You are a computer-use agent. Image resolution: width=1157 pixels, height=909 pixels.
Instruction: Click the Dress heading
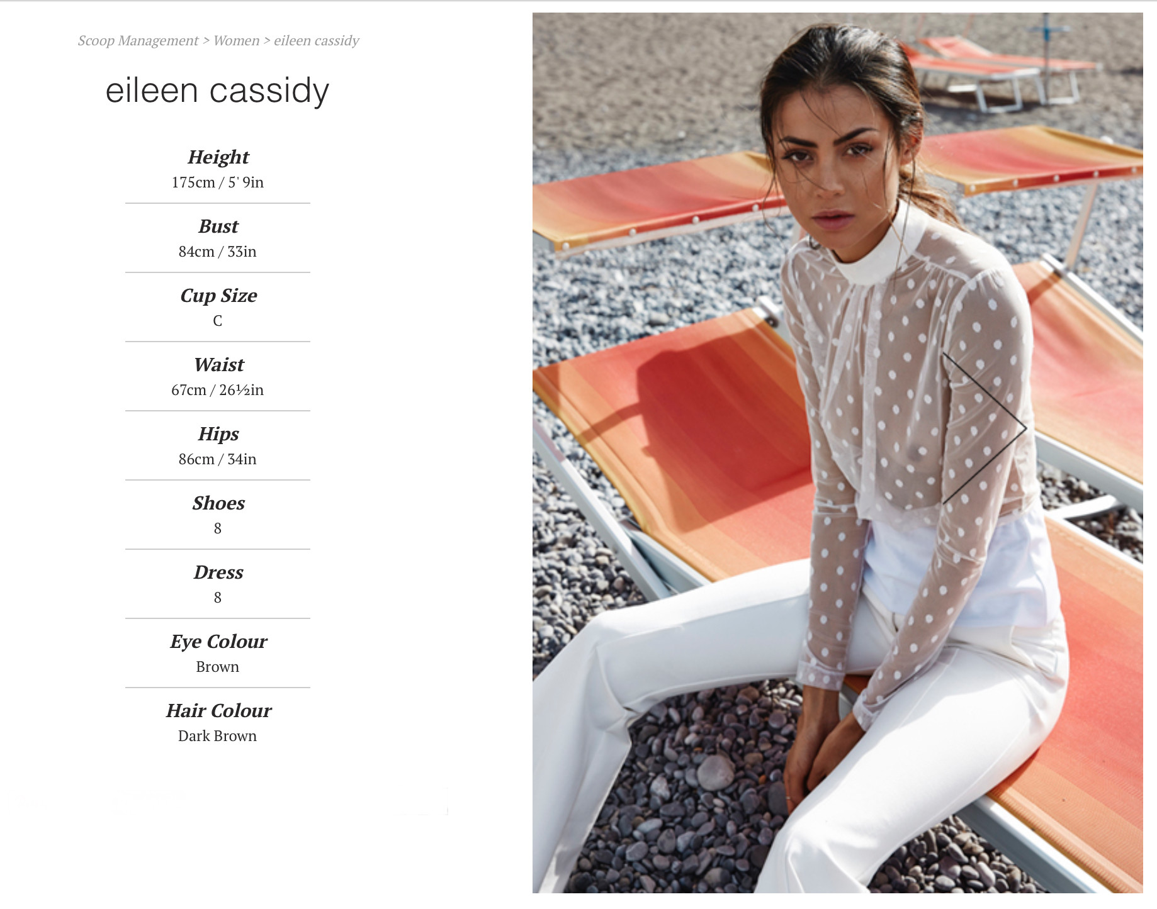point(218,572)
